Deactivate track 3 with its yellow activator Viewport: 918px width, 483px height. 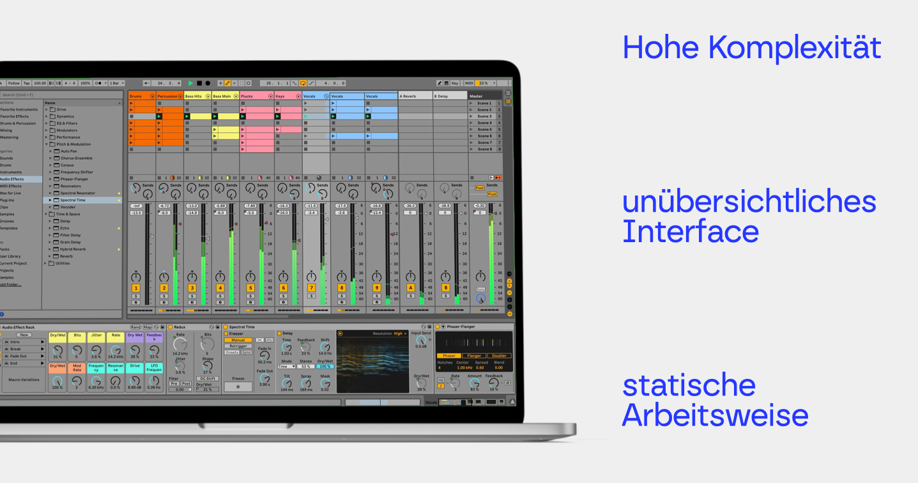pos(192,288)
